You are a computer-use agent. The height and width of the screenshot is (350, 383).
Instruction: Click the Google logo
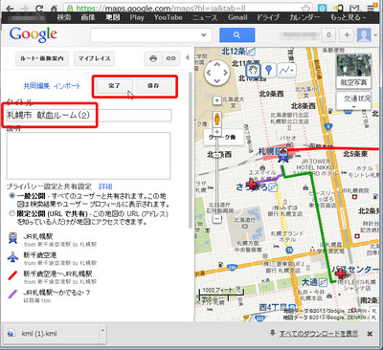tap(34, 34)
